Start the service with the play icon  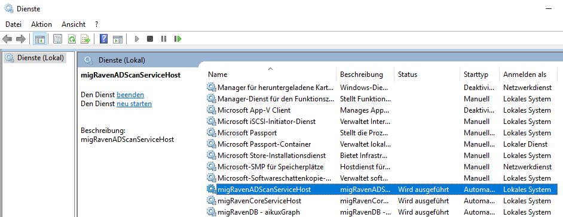pos(136,39)
